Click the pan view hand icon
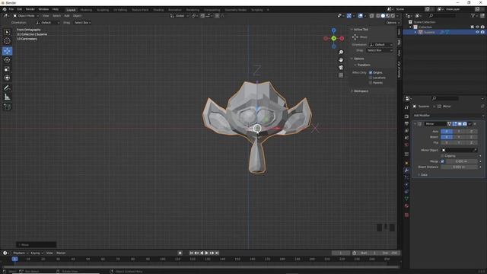Screen dimensions: 487x274 pyautogui.click(x=341, y=59)
